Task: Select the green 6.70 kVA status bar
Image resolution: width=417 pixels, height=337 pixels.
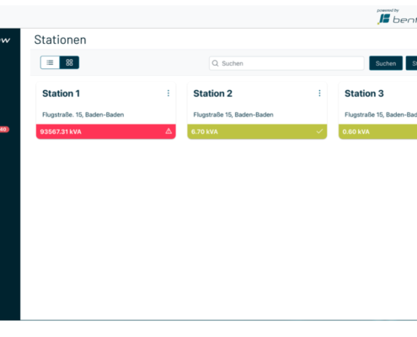Action: [x=257, y=131]
